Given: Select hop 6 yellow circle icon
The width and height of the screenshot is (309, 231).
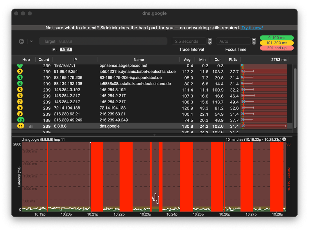Looking at the screenshot, I should pos(20,96).
